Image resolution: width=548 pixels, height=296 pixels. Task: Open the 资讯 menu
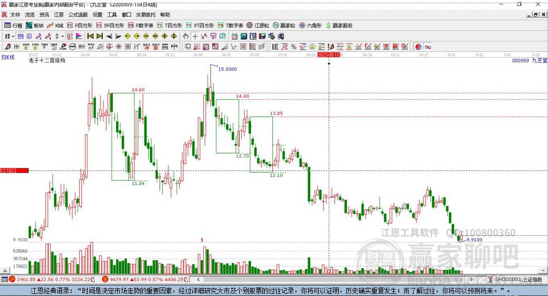click(44, 14)
